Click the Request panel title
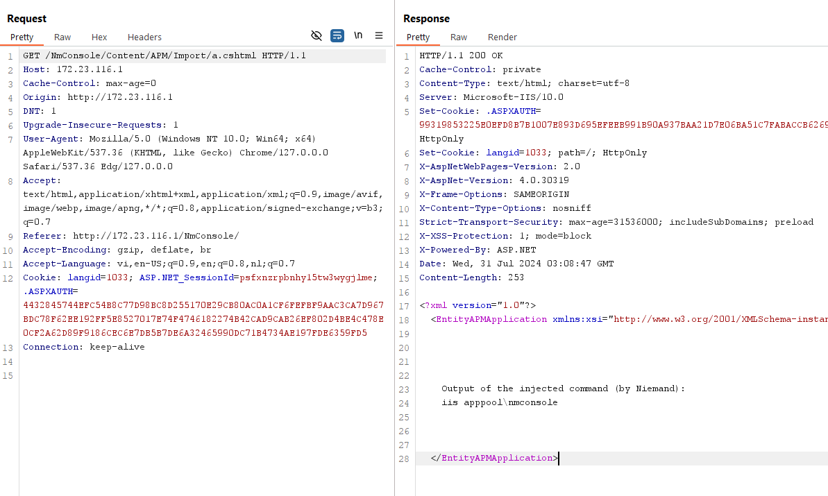828x496 pixels. 26,19
